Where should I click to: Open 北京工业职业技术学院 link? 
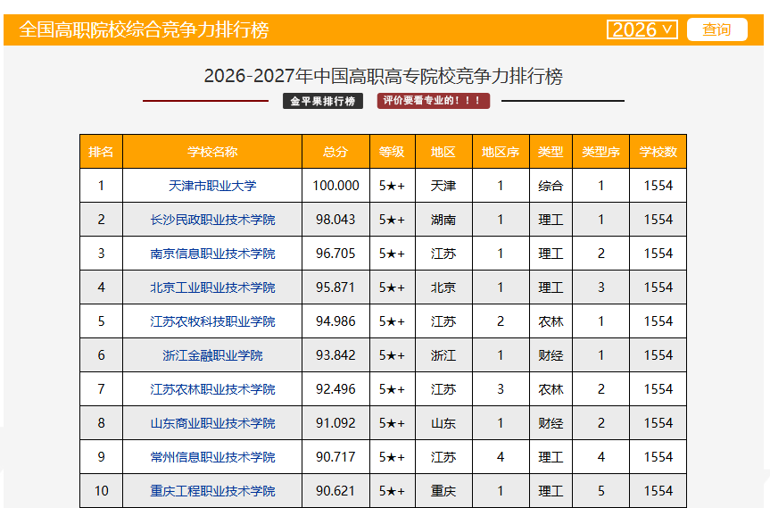click(212, 287)
